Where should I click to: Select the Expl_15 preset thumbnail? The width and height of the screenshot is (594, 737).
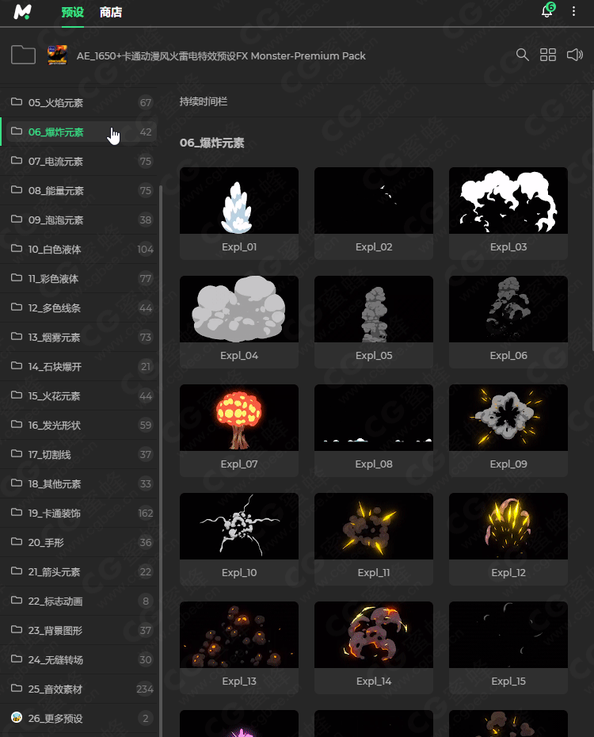[508, 635]
